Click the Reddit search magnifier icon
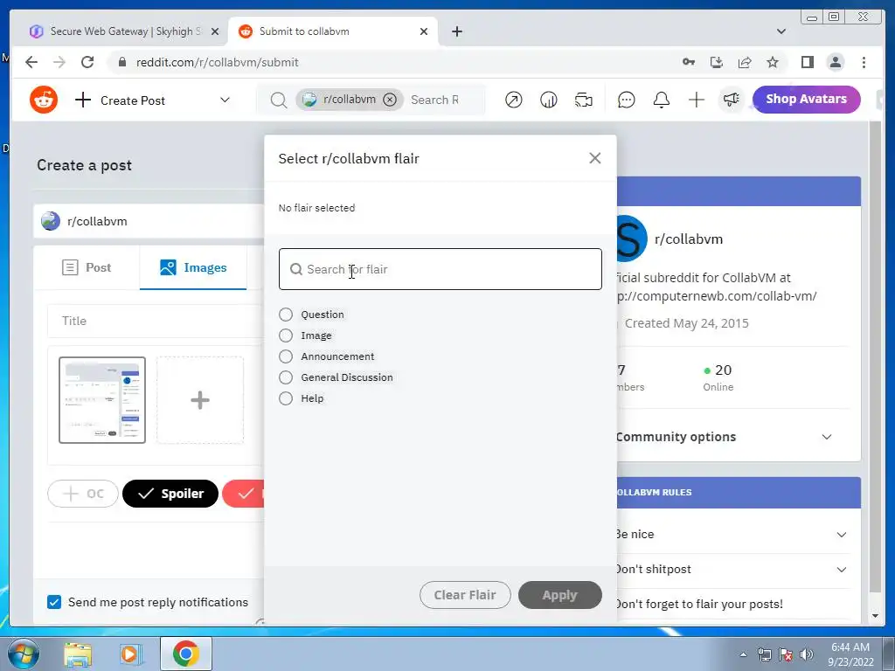The image size is (895, 671). point(279,100)
